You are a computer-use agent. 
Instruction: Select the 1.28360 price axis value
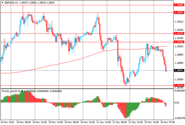click(x=179, y=79)
